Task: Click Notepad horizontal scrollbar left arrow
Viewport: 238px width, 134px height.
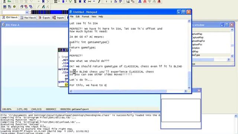Action: 71,91
